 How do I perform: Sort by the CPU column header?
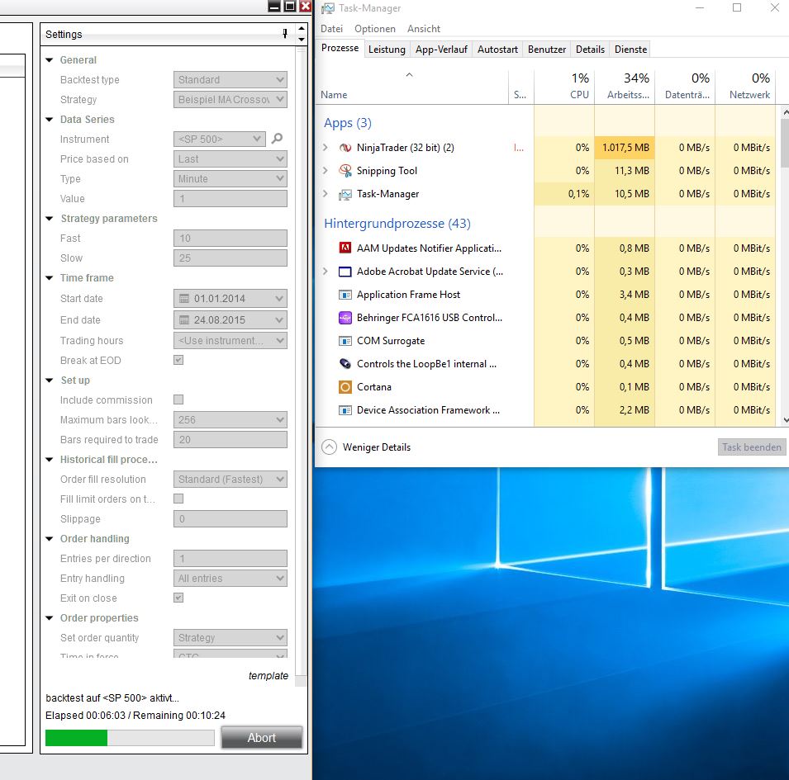coord(564,87)
